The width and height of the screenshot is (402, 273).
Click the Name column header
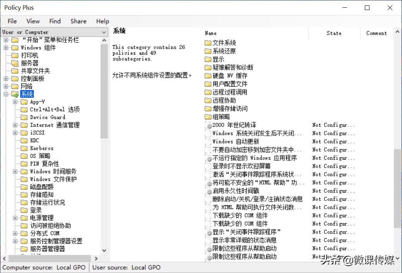pos(210,33)
